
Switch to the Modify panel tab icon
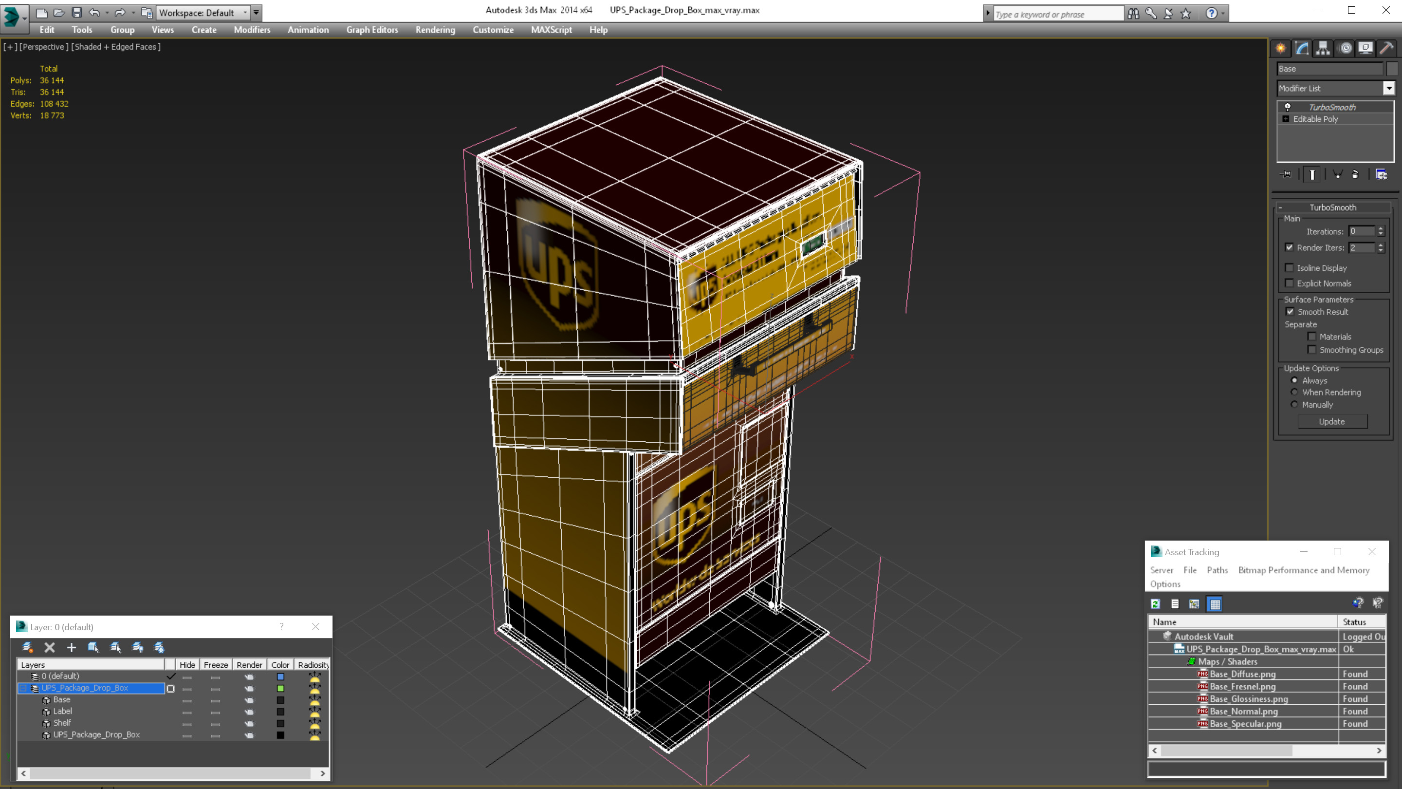[x=1302, y=49]
